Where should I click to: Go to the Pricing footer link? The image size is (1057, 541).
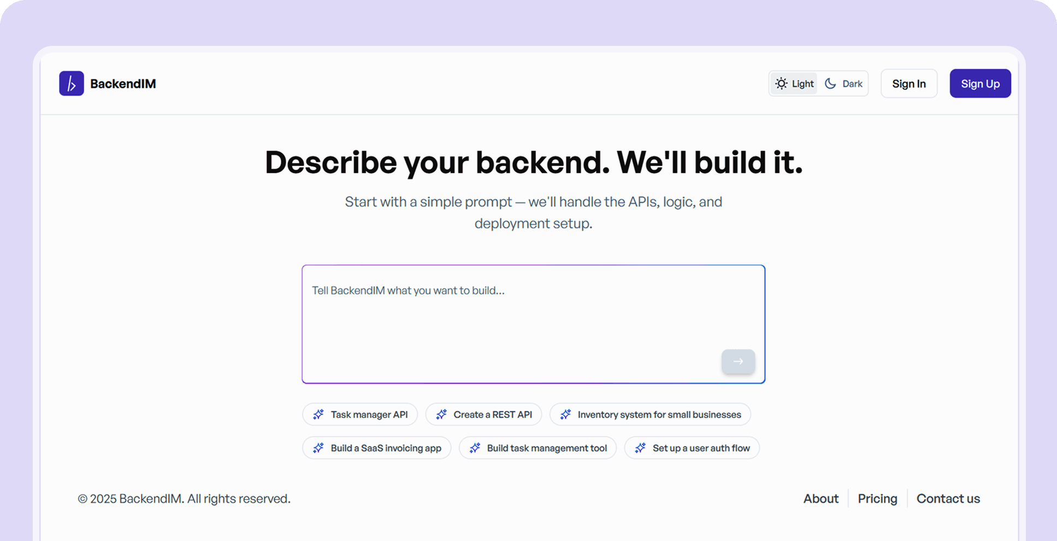pyautogui.click(x=877, y=498)
